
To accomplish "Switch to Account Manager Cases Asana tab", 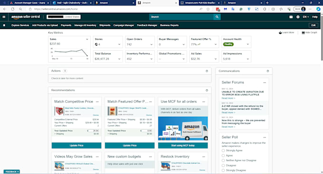I will (29, 3).
